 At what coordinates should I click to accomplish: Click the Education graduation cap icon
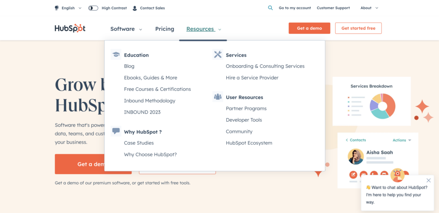click(116, 54)
